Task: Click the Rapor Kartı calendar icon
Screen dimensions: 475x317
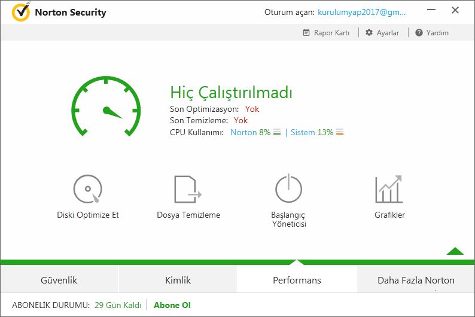Action: pos(306,33)
